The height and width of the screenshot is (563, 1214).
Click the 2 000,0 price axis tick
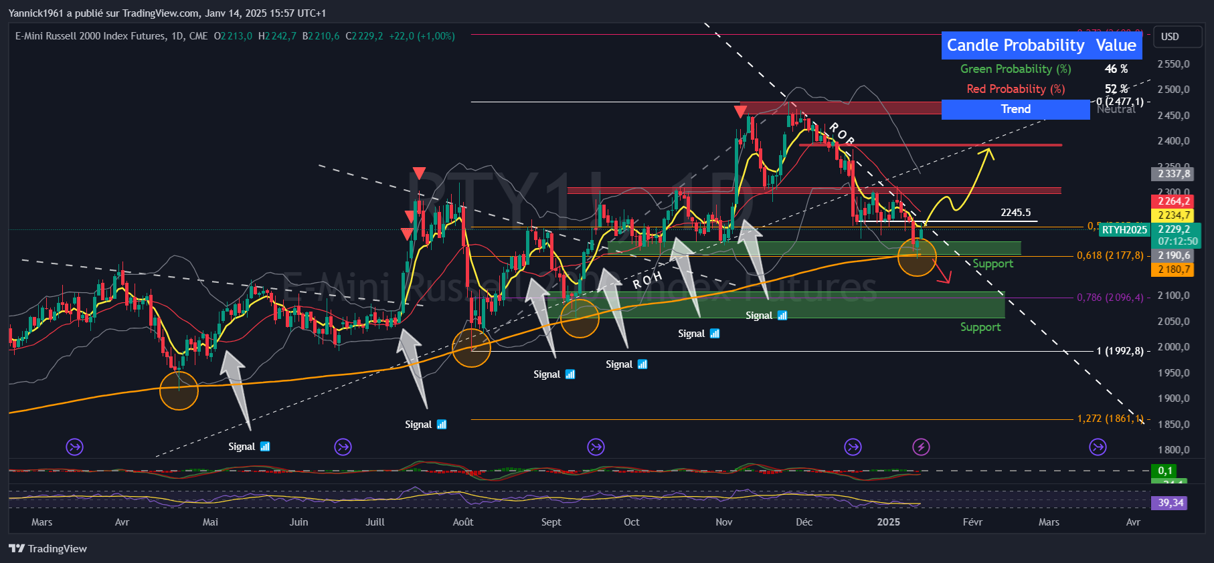pyautogui.click(x=1174, y=347)
